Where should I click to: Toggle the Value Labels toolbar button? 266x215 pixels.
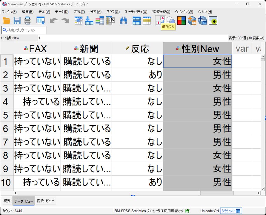[160, 21]
